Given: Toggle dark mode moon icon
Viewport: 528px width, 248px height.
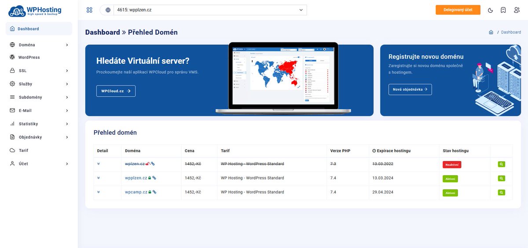Looking at the screenshot, I should (491, 10).
